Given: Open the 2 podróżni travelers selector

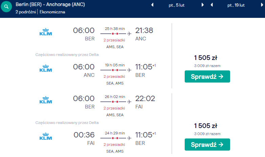Looking at the screenshot, I should 26,12.
